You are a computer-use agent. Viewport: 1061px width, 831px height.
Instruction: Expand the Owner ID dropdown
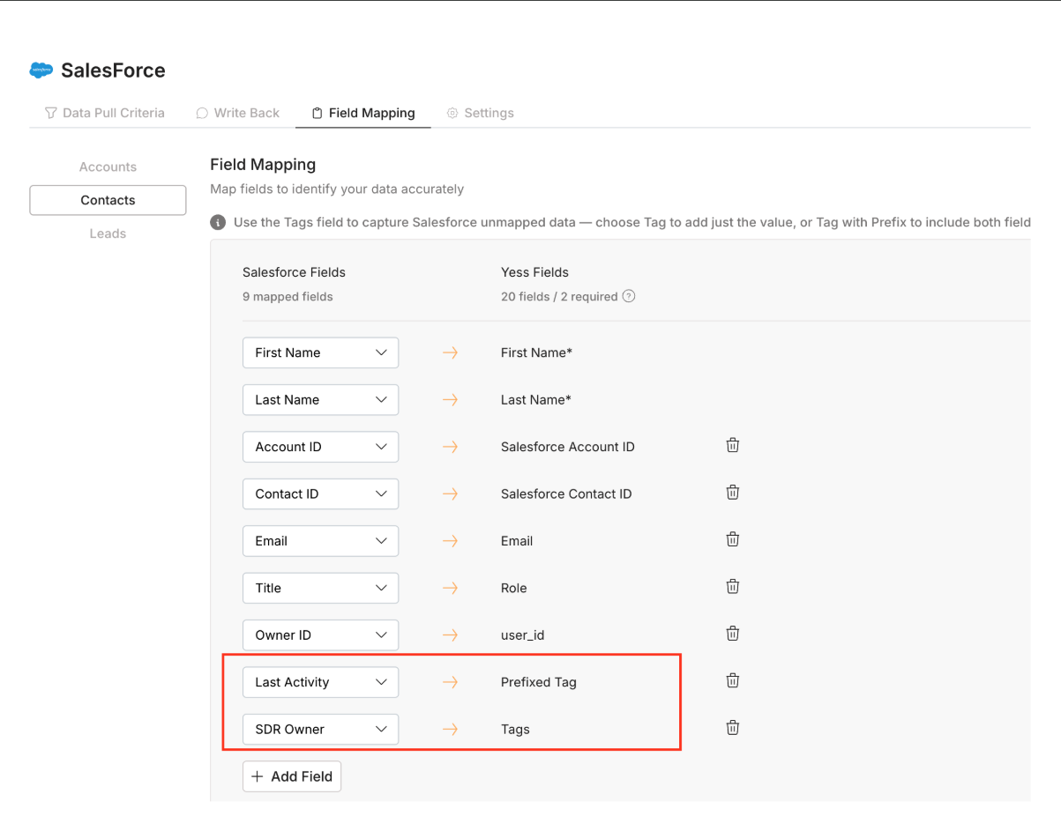coord(320,635)
